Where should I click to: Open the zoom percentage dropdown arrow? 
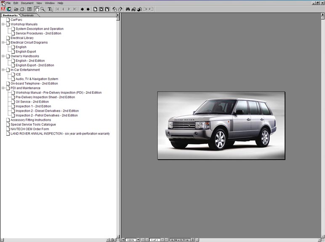point(138,240)
